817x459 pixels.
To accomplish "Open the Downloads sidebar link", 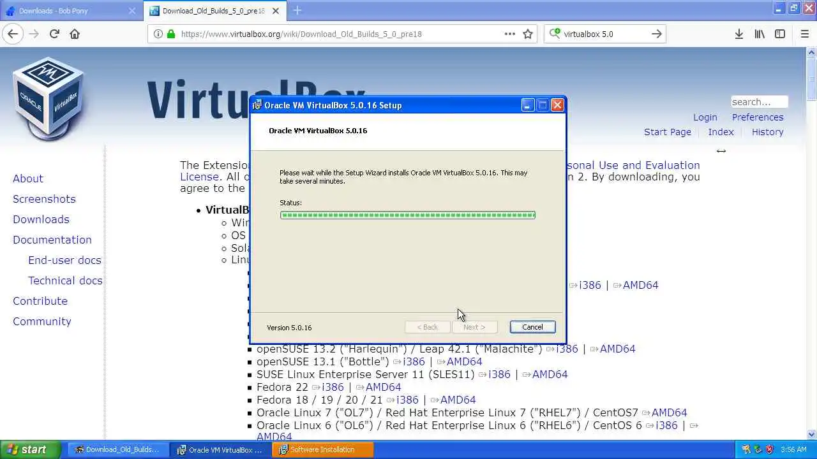I will pyautogui.click(x=41, y=219).
